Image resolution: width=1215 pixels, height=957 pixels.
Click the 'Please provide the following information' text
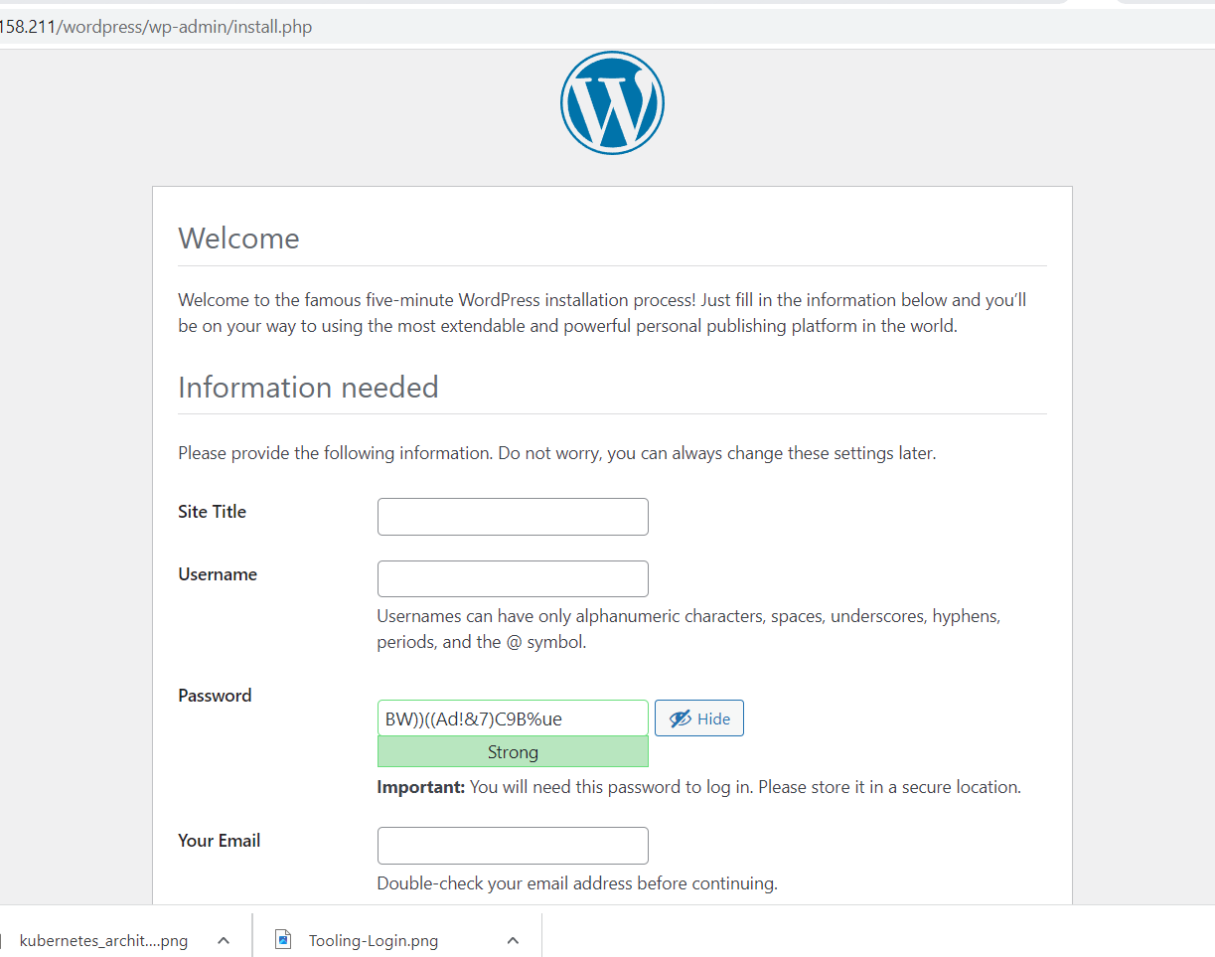pos(556,453)
